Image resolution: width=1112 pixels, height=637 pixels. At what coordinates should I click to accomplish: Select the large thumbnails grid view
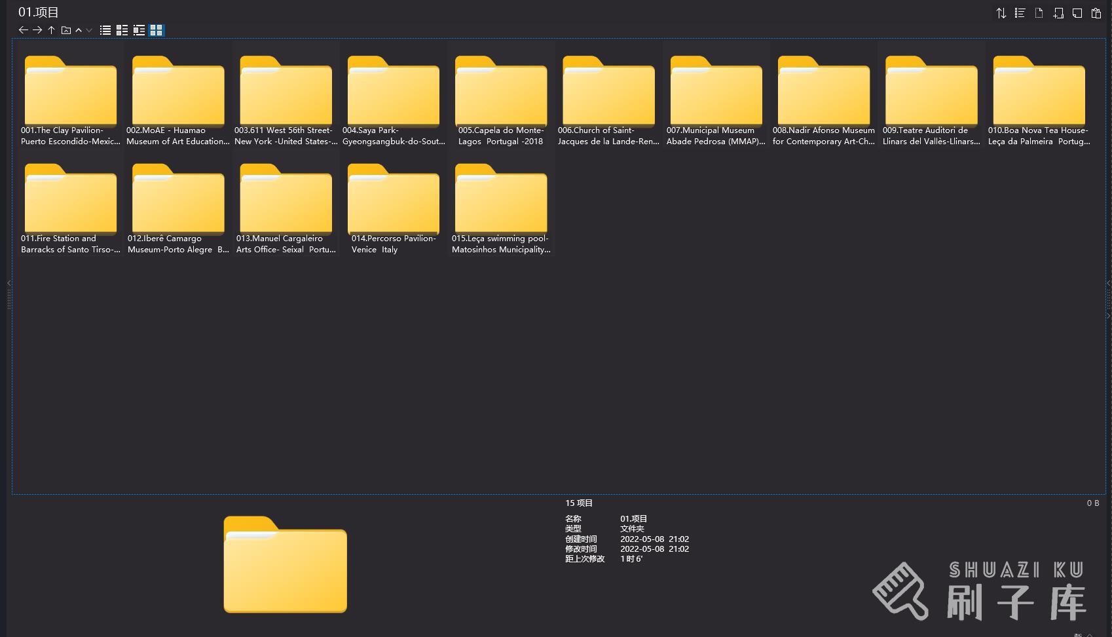pyautogui.click(x=156, y=30)
